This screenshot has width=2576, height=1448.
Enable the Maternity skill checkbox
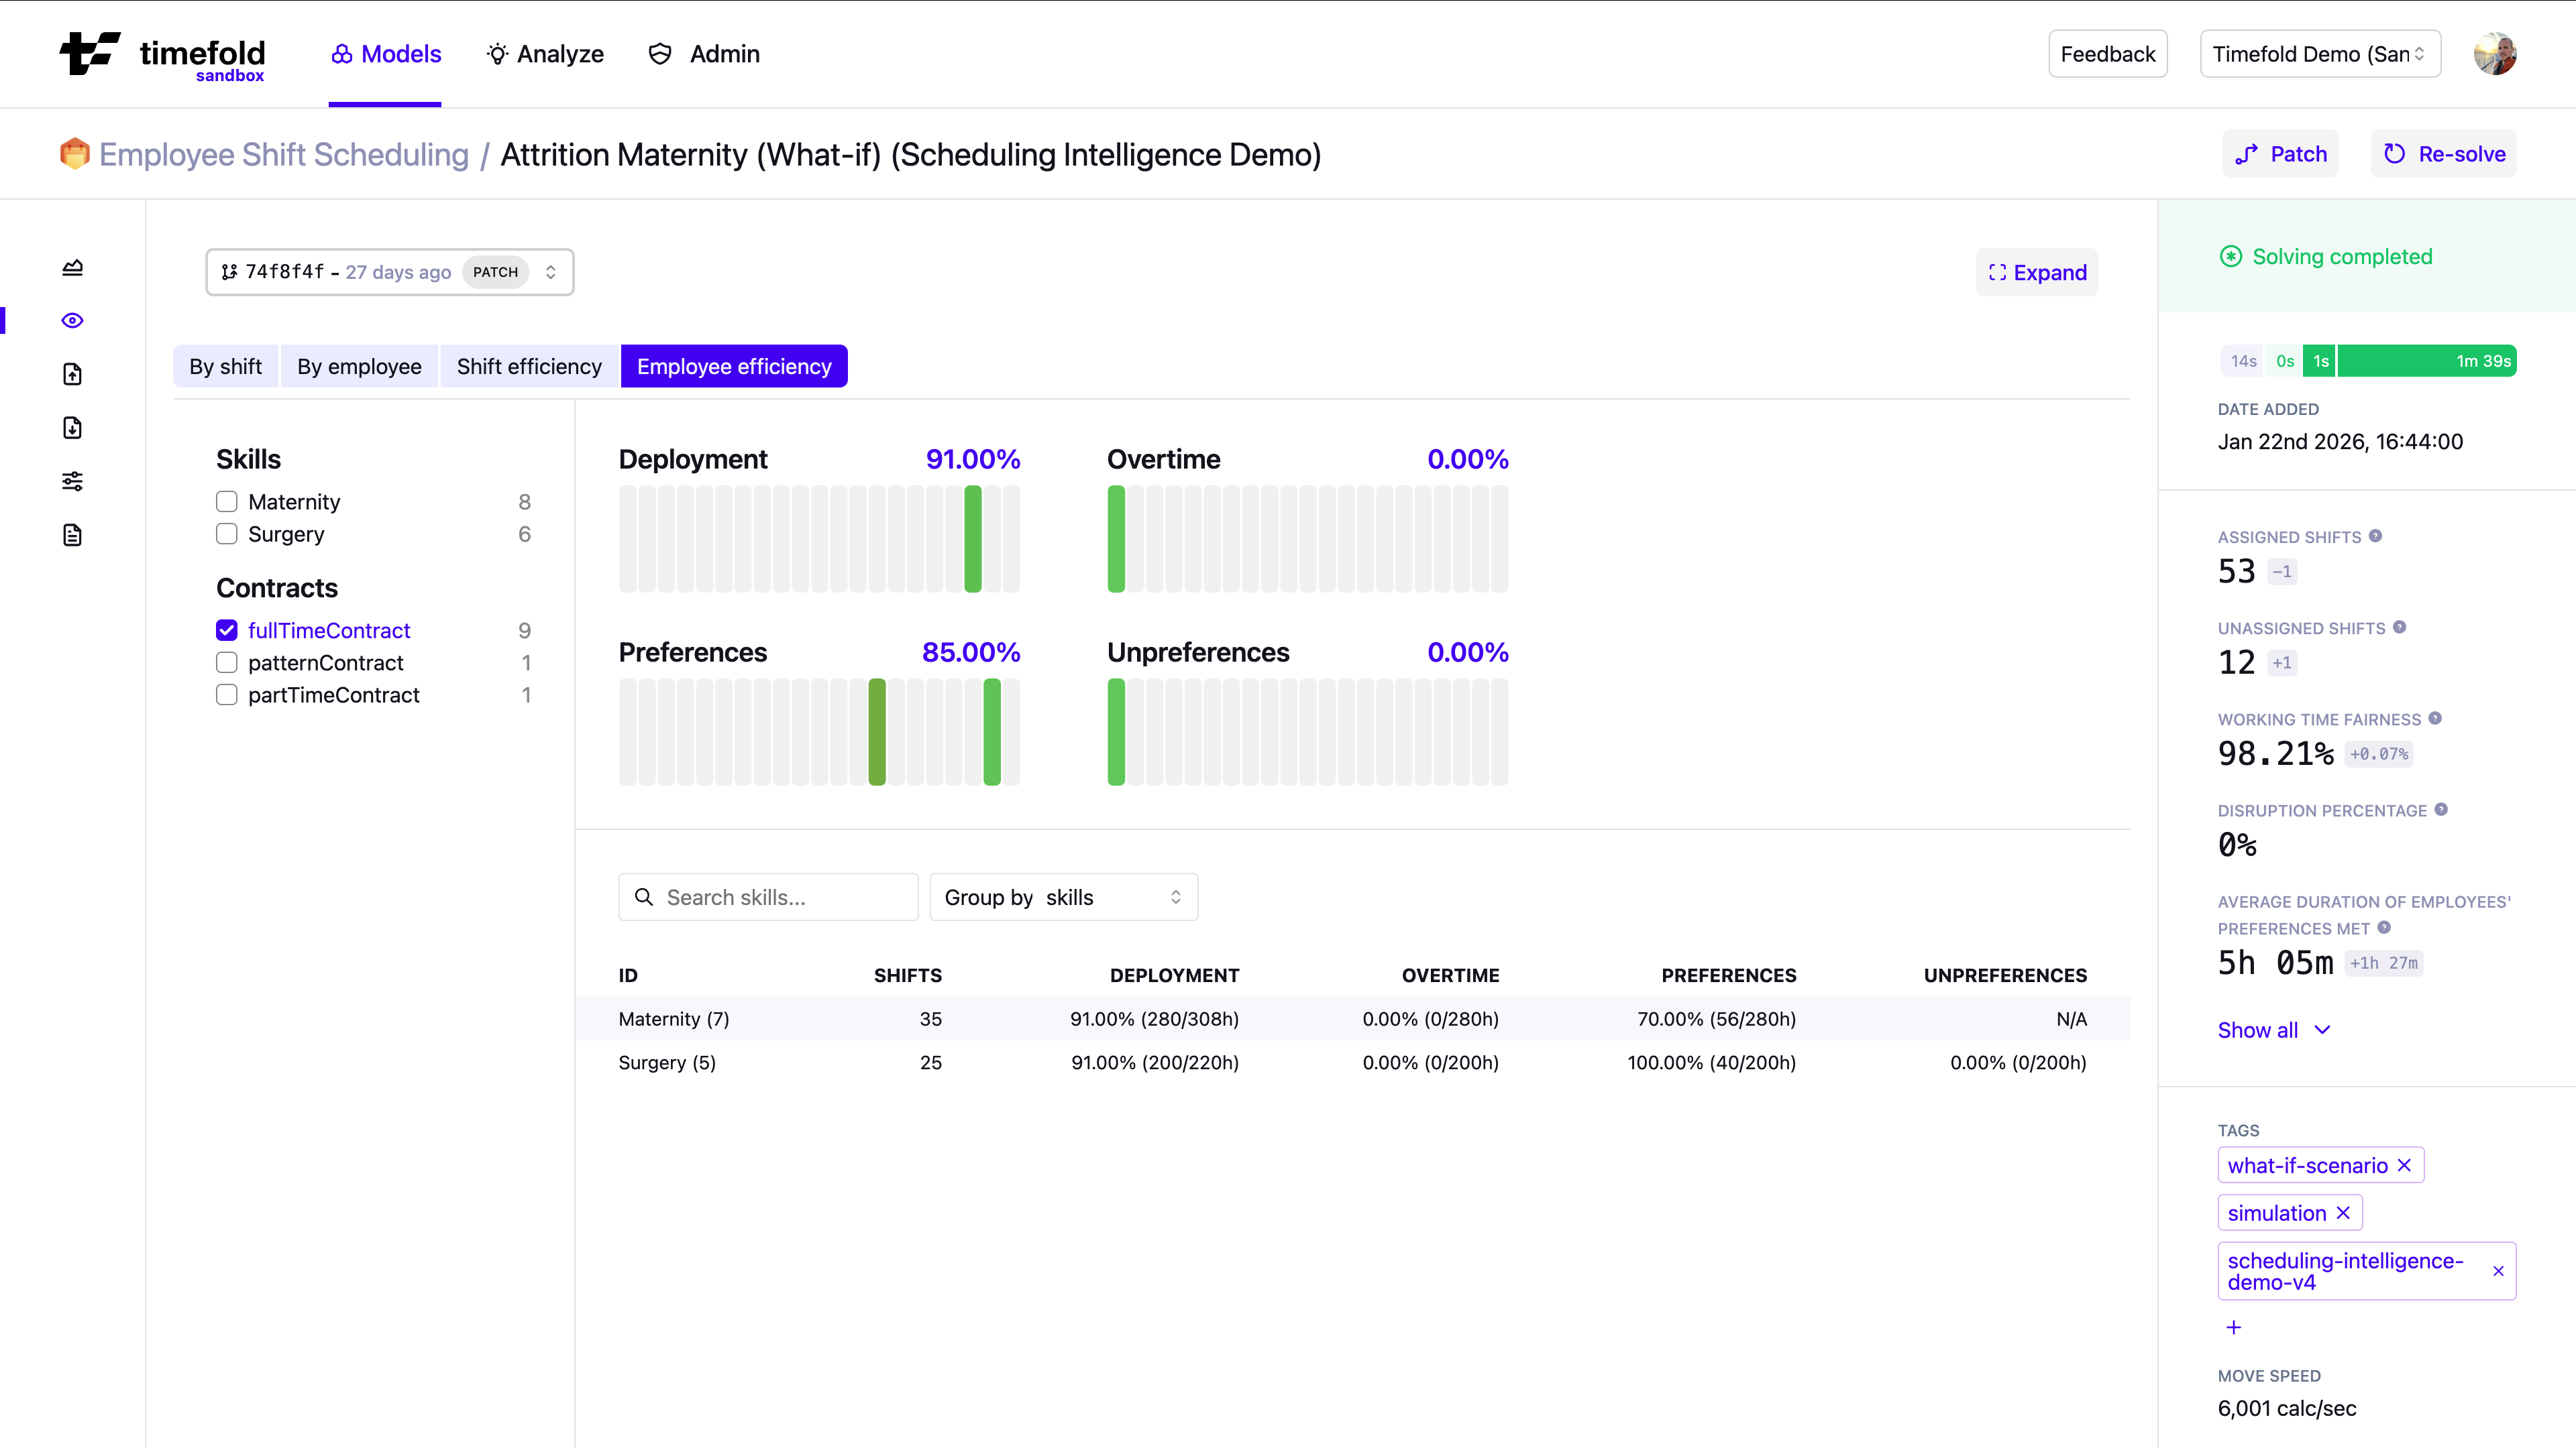coord(227,501)
